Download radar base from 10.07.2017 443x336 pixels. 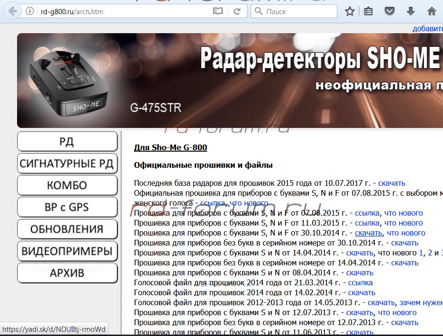(x=391, y=183)
